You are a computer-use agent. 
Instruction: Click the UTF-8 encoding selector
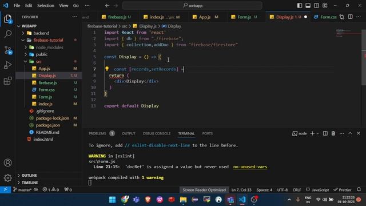tap(283, 189)
